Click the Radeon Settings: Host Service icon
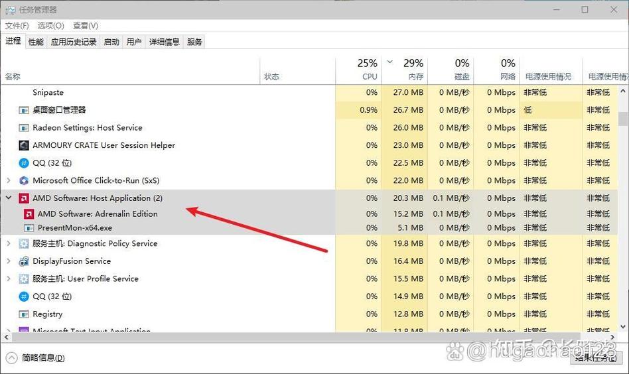 point(24,127)
